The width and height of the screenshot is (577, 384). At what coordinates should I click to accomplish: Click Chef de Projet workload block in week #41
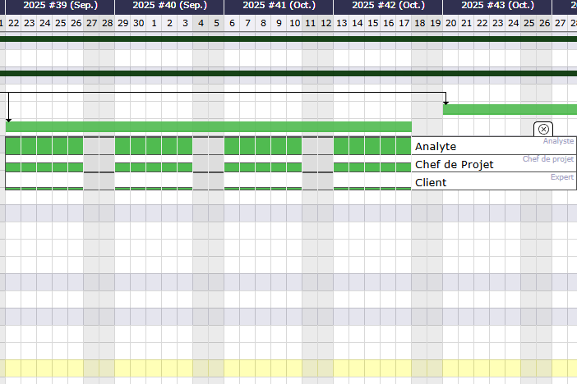[x=263, y=167]
